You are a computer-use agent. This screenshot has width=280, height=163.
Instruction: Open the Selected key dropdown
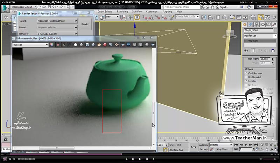click(221, 145)
